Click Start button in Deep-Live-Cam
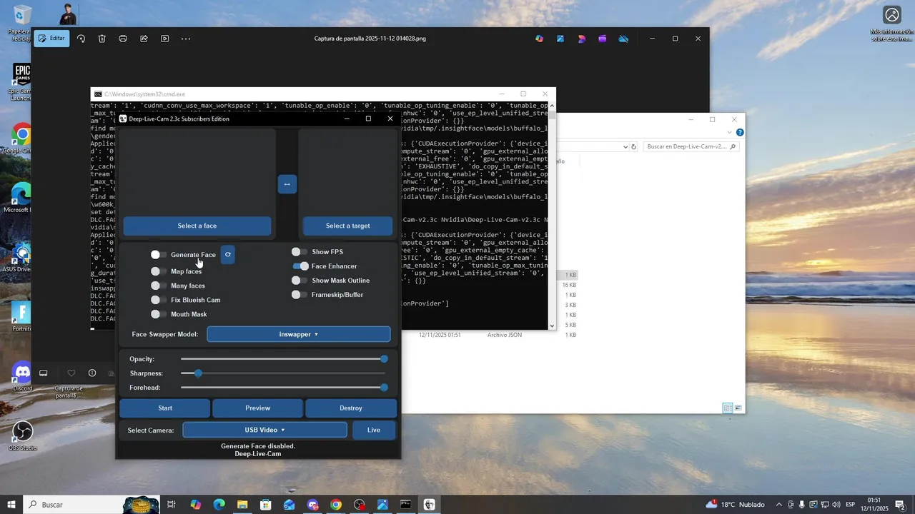 (165, 408)
